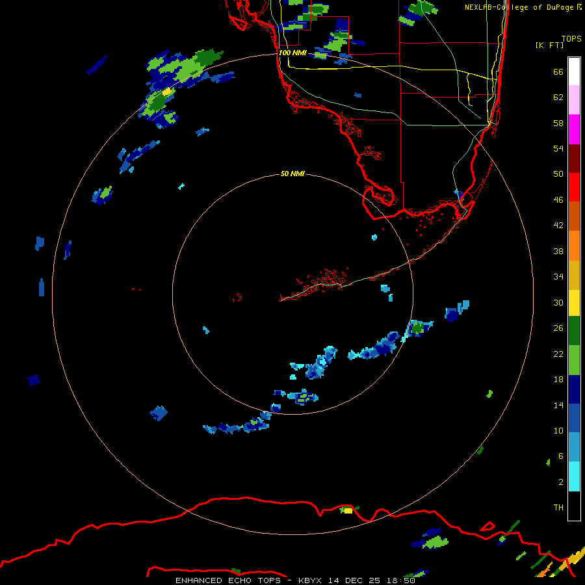585x585 pixels.
Task: Select the light steel-blue legend swatch
Action: (574, 447)
